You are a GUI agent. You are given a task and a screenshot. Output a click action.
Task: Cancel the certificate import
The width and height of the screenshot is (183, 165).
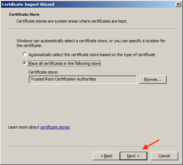(x=164, y=156)
